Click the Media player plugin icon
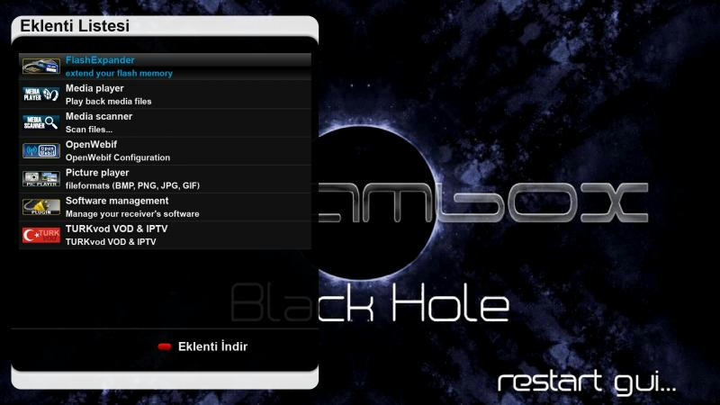Image resolution: width=720 pixels, height=405 pixels. tap(41, 94)
